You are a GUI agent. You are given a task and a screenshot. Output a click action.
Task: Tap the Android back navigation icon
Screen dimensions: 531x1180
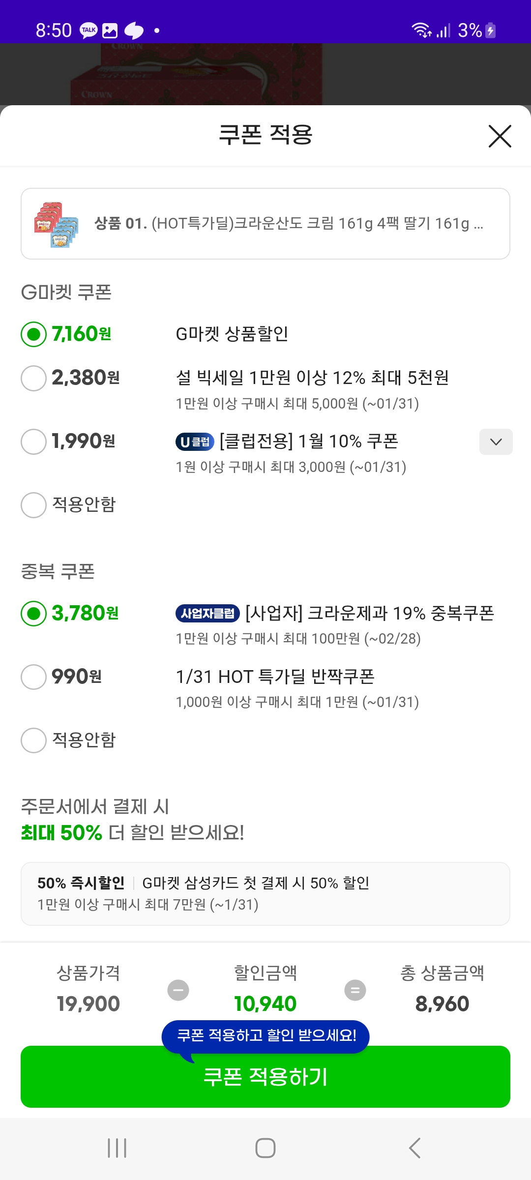(414, 1148)
